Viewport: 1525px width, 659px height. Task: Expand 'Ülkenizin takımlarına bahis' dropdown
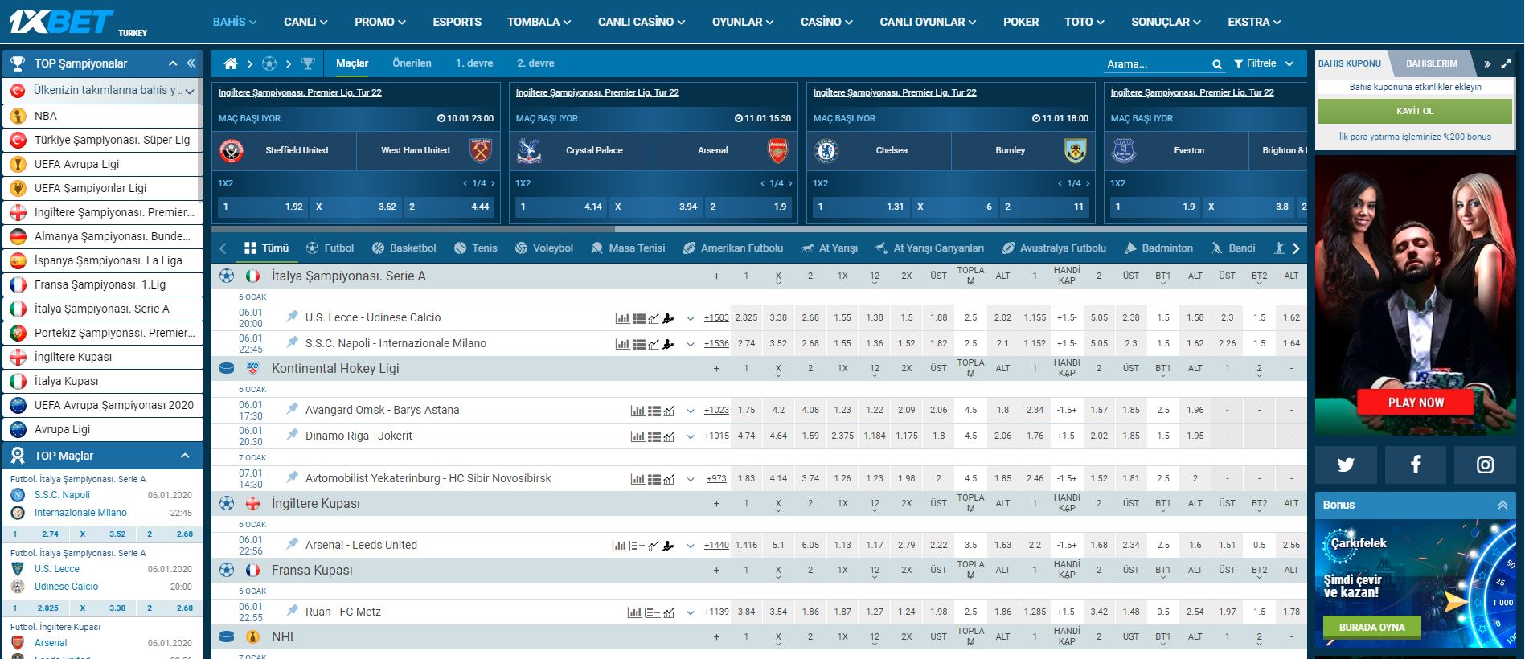pyautogui.click(x=190, y=92)
